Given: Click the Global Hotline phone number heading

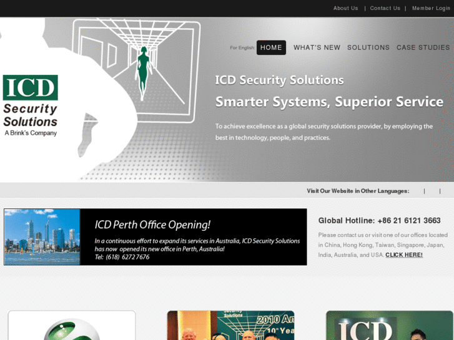Looking at the screenshot, I should [x=379, y=220].
